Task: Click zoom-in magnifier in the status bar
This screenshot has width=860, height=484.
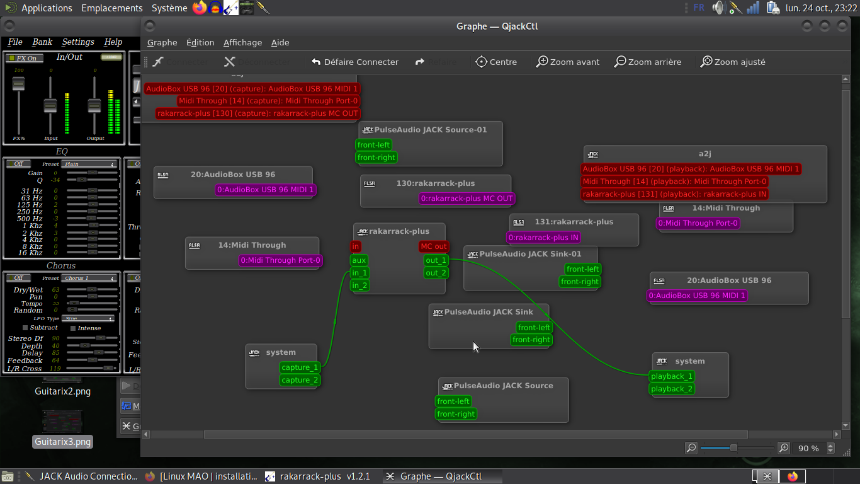Action: click(x=784, y=448)
